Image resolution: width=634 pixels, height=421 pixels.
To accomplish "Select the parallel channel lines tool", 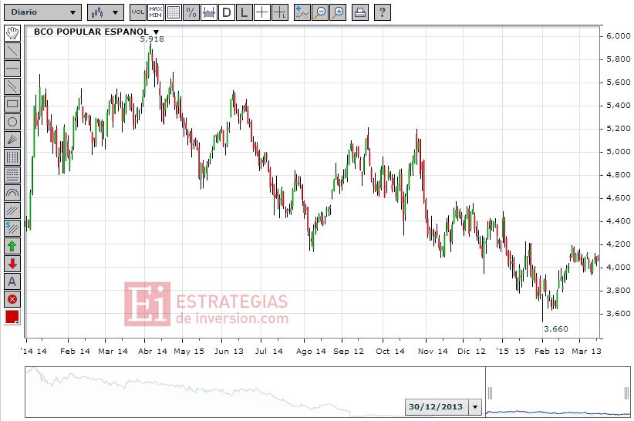I will [12, 86].
